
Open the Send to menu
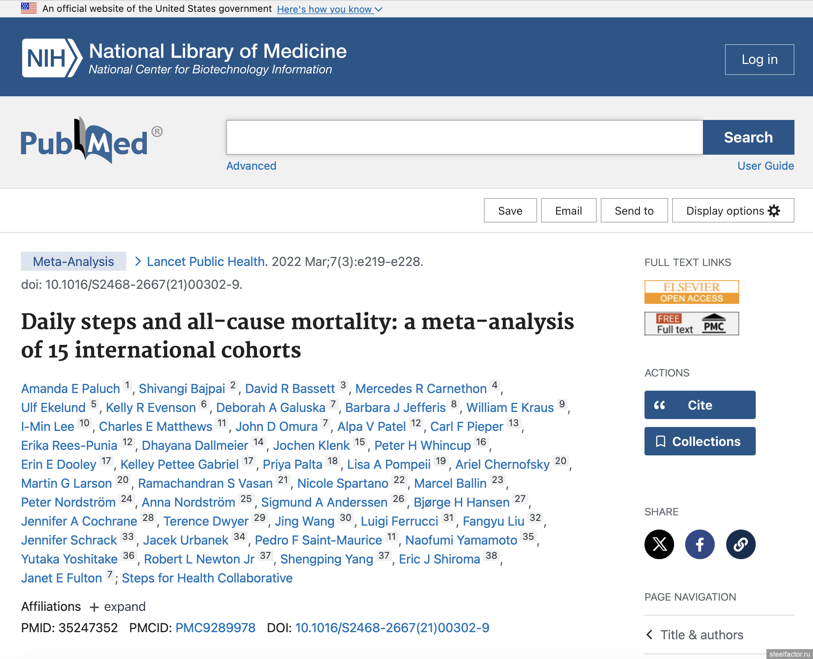click(634, 211)
